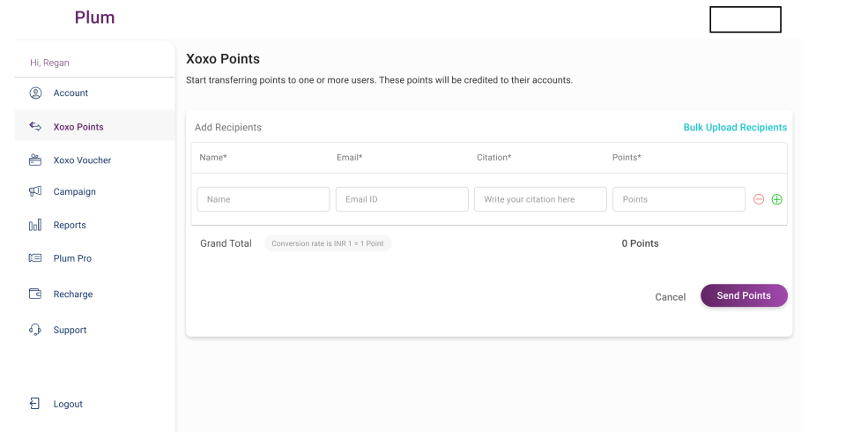Remove recipient row with red minus icon
Screen dimensions: 846x432
tap(759, 199)
